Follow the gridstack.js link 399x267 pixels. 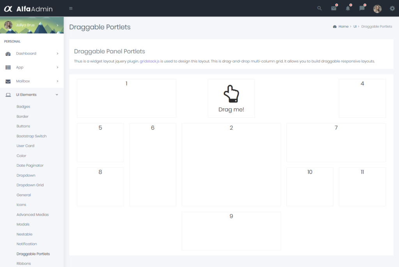pyautogui.click(x=149, y=61)
